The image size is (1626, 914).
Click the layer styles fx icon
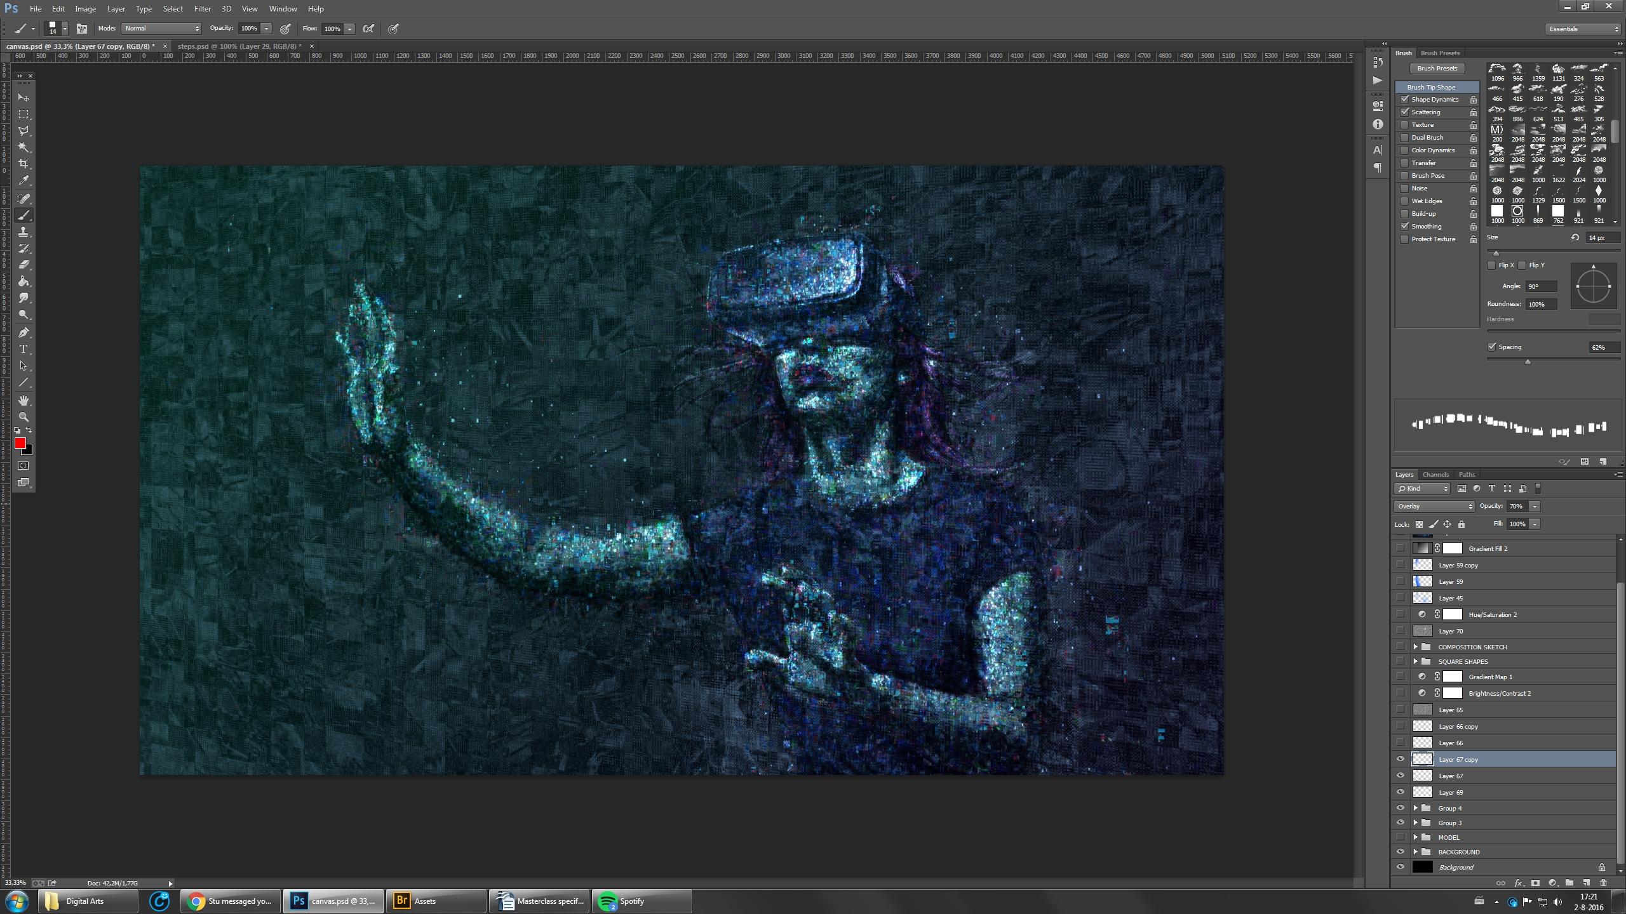[x=1518, y=883]
